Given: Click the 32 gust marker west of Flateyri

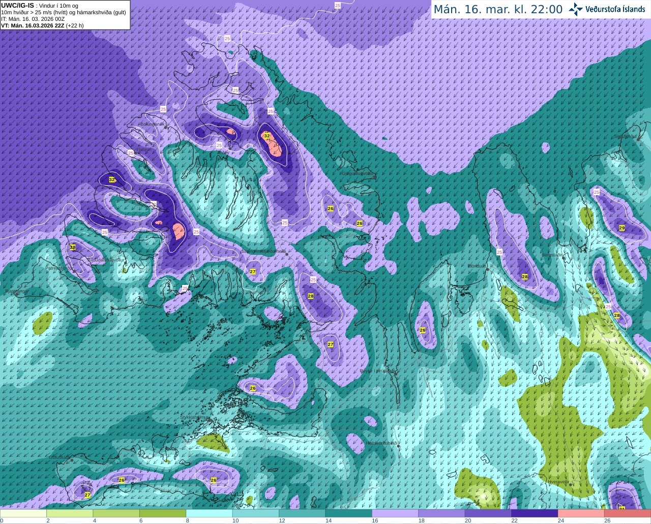Looking at the screenshot, I should (x=112, y=180).
